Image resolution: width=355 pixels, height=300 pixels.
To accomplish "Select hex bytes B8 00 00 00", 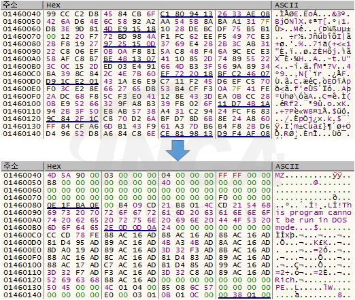I will [x=73, y=183].
